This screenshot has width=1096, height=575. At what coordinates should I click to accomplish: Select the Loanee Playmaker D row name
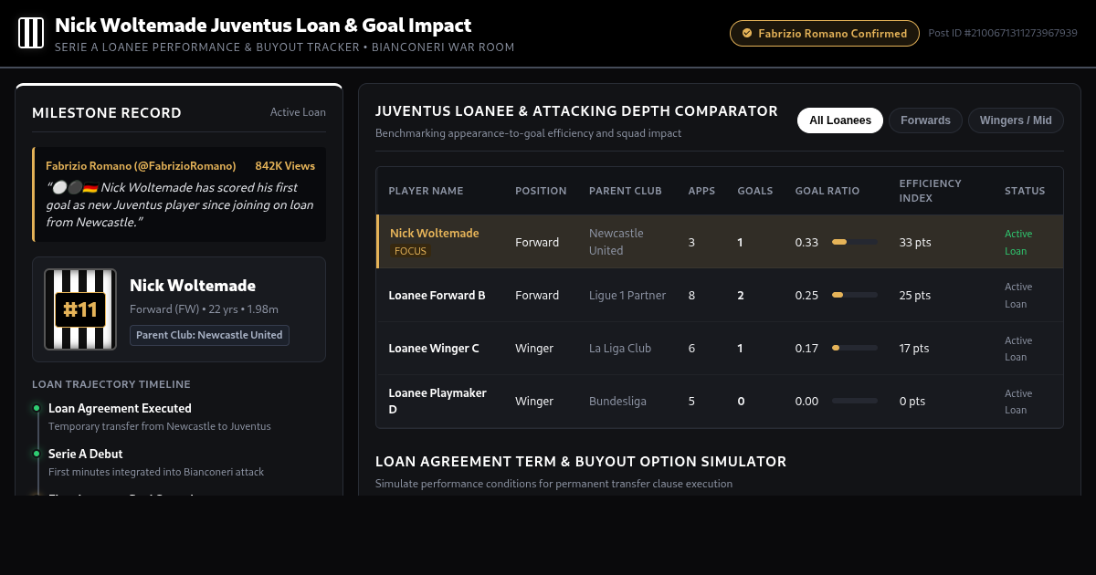click(437, 401)
